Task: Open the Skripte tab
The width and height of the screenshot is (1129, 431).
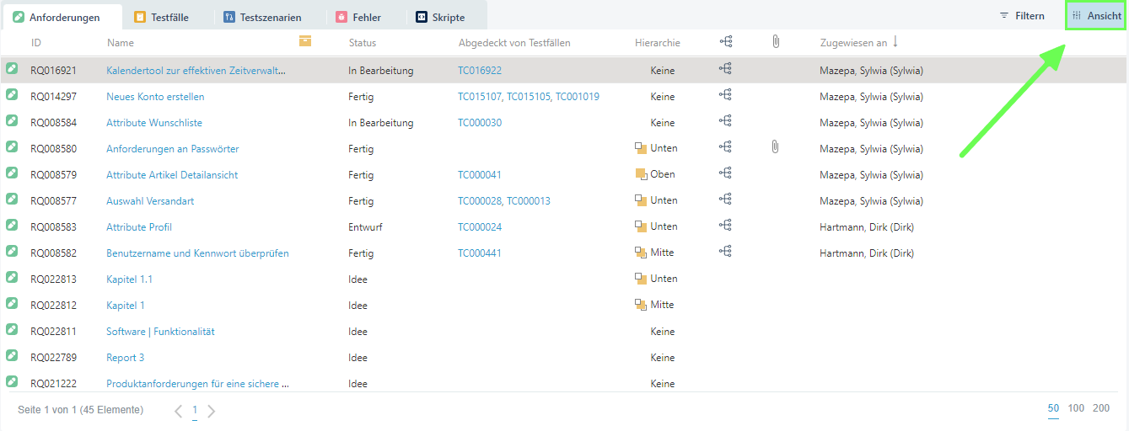Action: pos(440,17)
